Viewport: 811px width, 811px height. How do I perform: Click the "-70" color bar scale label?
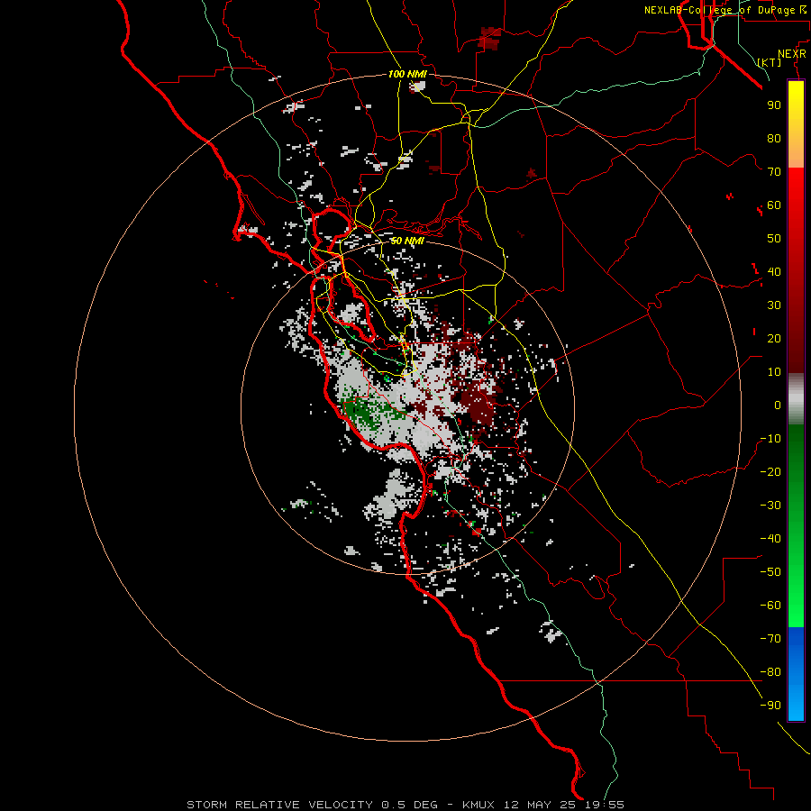[770, 638]
